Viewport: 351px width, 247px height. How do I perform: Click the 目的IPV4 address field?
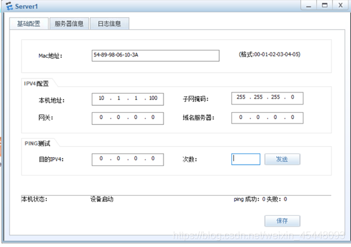point(127,160)
